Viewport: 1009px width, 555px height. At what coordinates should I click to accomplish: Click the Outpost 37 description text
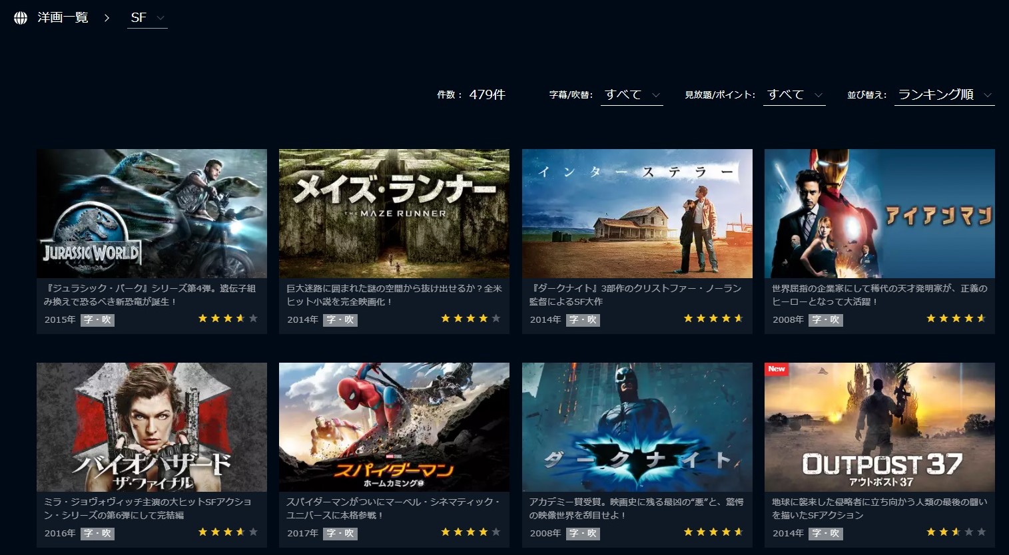click(880, 508)
